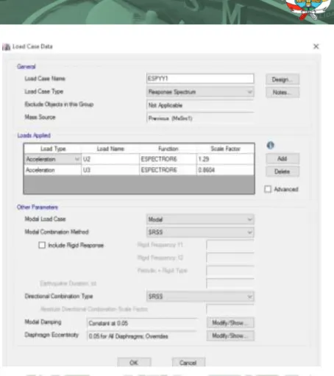This screenshot has width=334, height=376.
Task: Click the Mass Source field
Action: coord(200,118)
